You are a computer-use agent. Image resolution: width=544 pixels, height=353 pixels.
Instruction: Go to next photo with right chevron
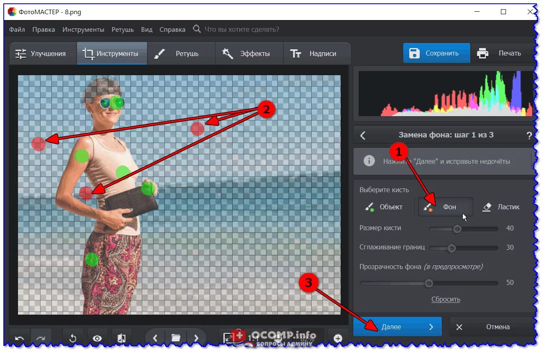(196, 338)
